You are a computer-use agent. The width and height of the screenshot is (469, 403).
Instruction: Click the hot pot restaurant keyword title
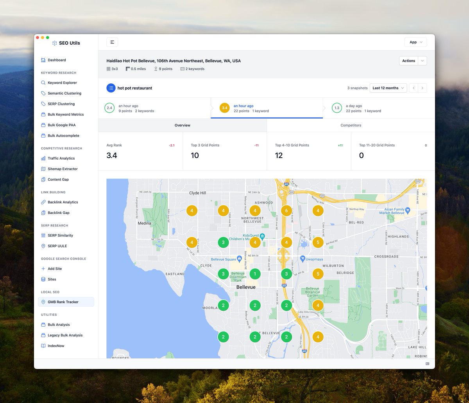[135, 88]
